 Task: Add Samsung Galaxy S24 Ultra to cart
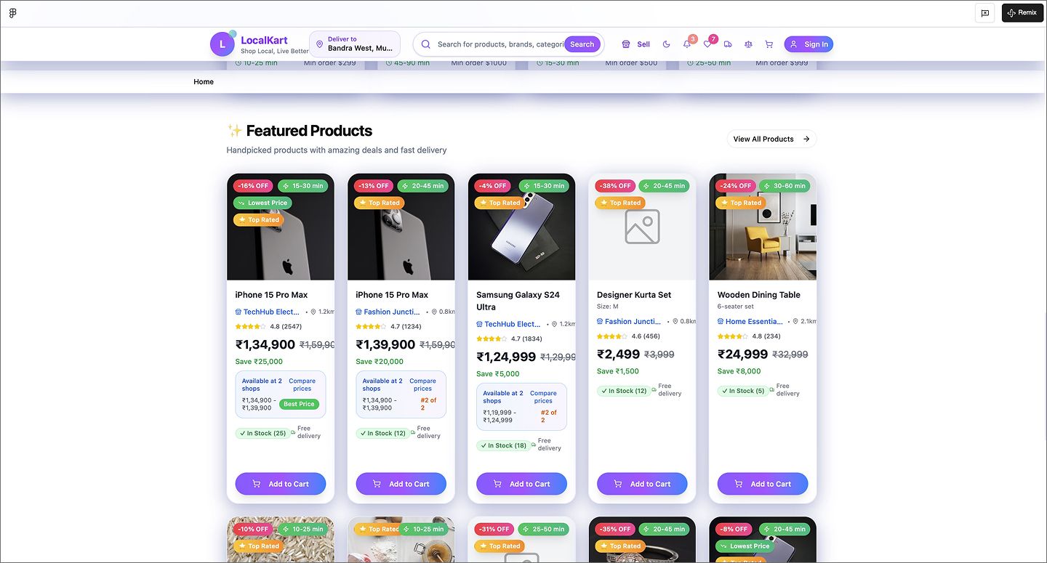point(522,484)
